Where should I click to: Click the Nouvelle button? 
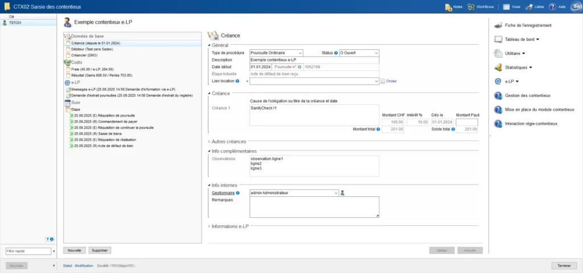75,250
